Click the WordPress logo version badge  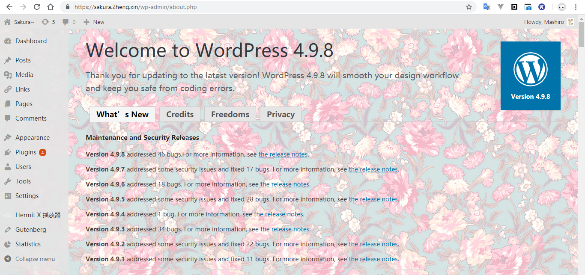[531, 76]
